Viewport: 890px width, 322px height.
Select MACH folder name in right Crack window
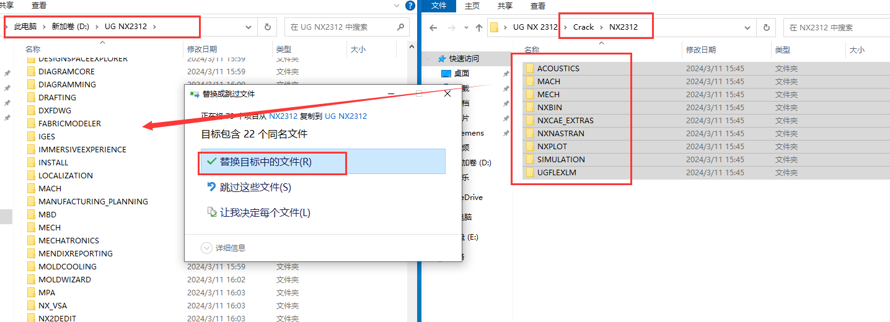coord(549,81)
